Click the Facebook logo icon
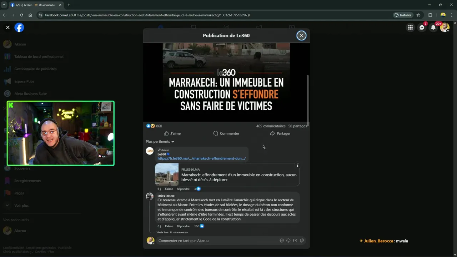This screenshot has width=457, height=257. pos(19,27)
